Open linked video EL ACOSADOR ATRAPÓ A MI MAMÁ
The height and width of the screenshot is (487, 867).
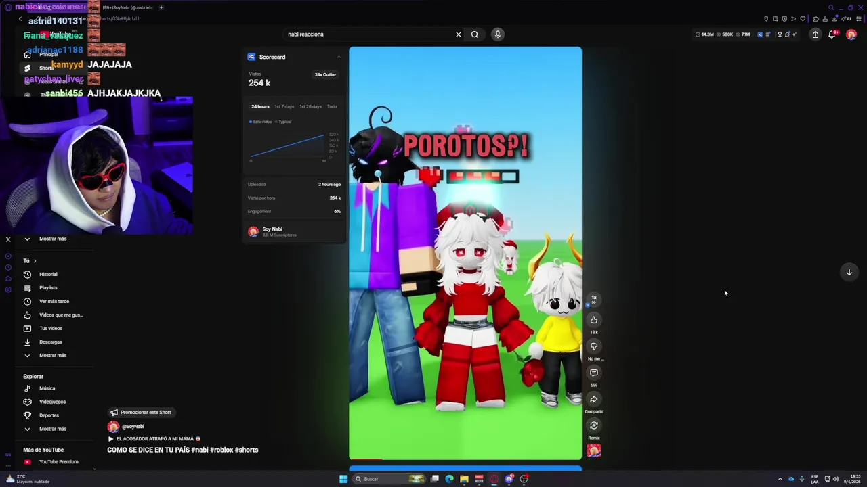pyautogui.click(x=154, y=438)
